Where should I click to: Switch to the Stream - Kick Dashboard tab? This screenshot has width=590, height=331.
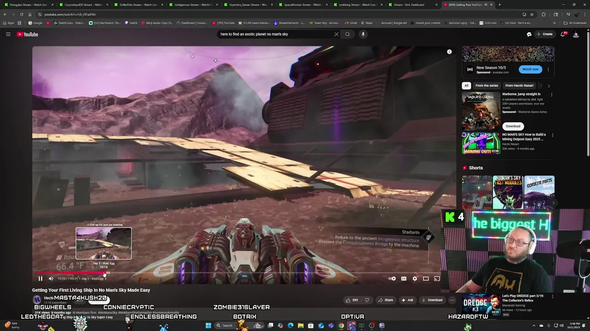[x=413, y=5]
